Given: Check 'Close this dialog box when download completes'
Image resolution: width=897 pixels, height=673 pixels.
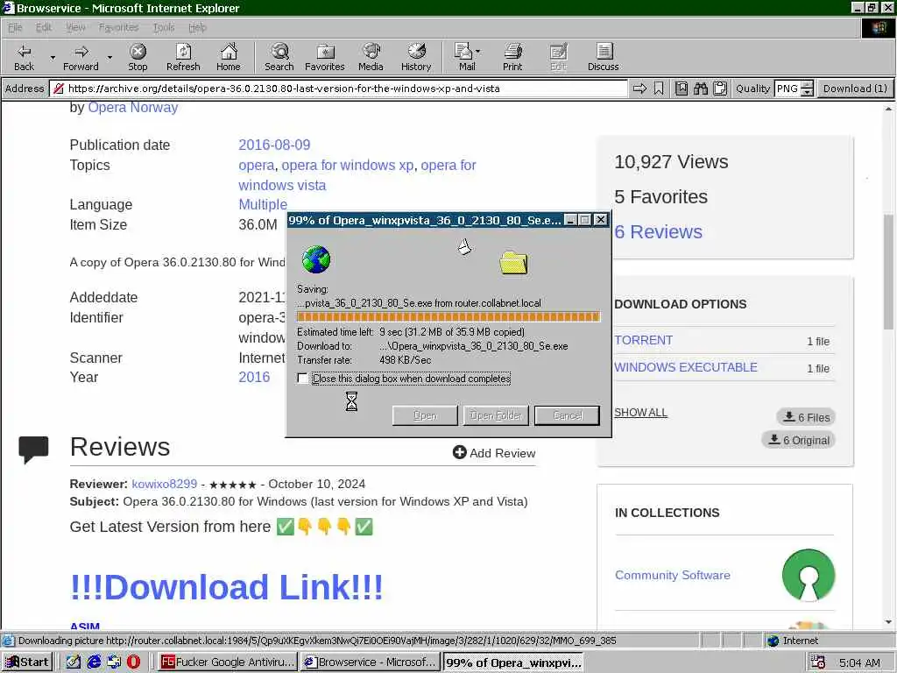Looking at the screenshot, I should pyautogui.click(x=302, y=379).
